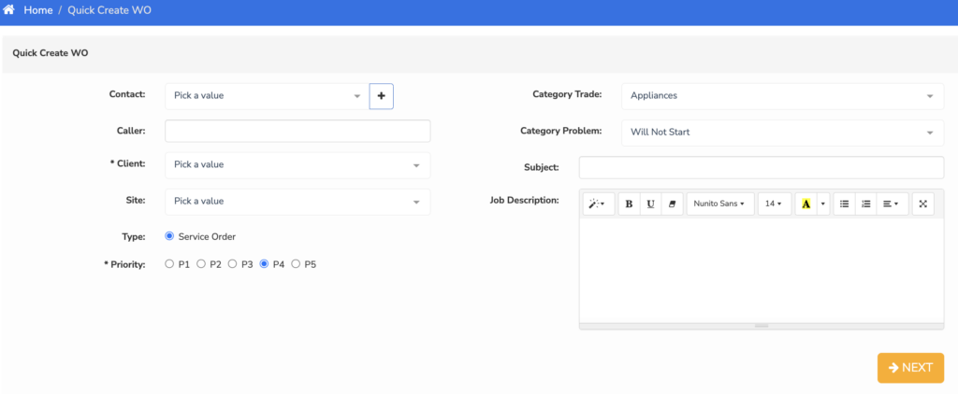This screenshot has height=394, width=958.
Task: Add a new contact with the plus button
Action: (382, 96)
